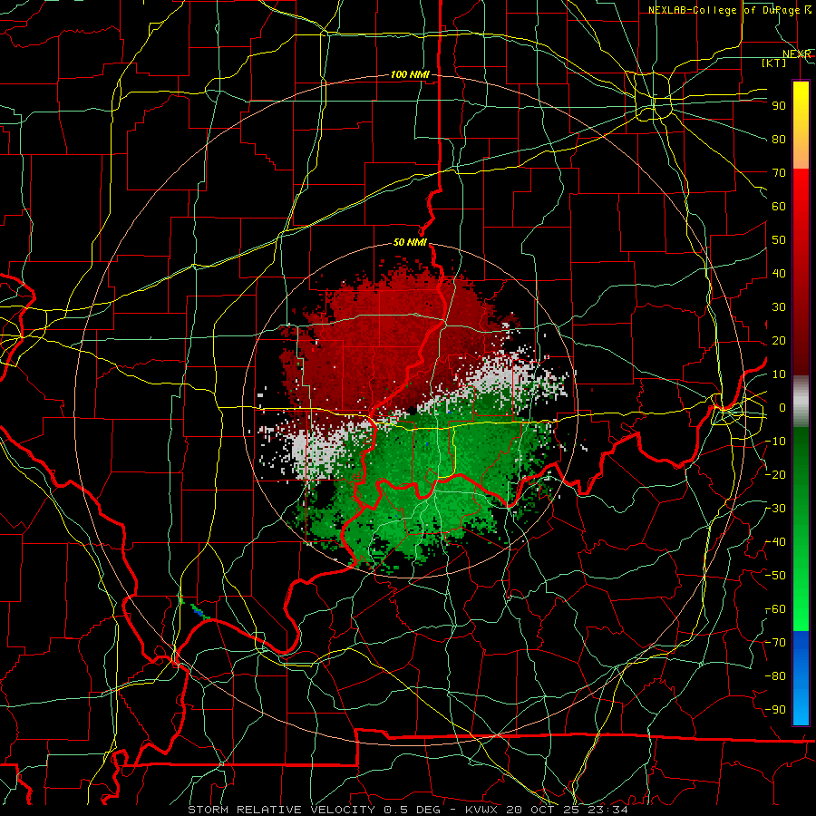
Task: Click the positive 70 scale label
Action: [779, 173]
